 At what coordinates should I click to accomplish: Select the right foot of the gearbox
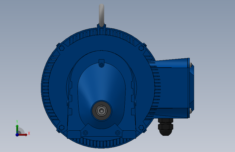(129, 134)
